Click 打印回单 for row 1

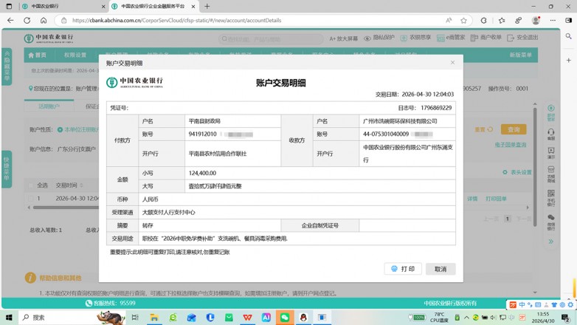(496, 199)
